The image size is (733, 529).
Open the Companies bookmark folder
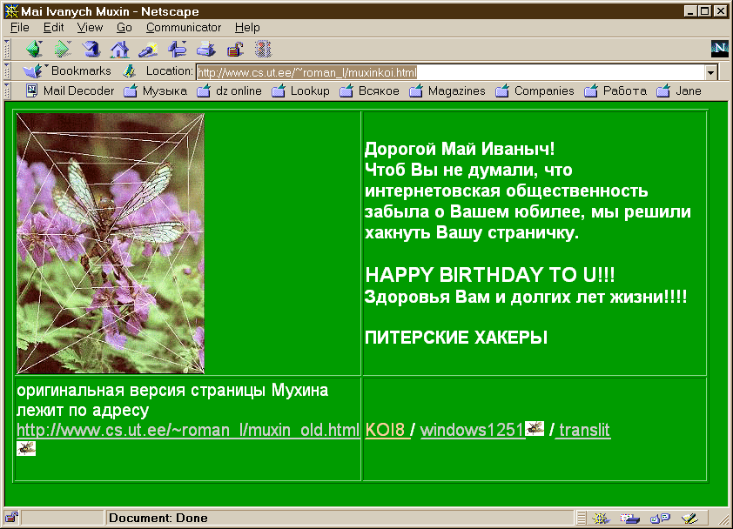point(535,90)
